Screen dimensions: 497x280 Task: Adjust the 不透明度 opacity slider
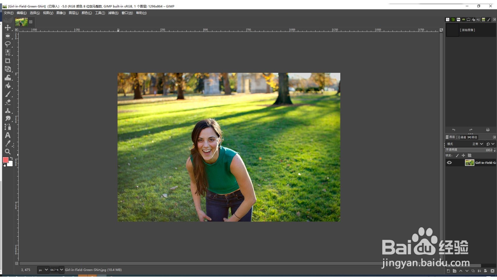pos(469,150)
